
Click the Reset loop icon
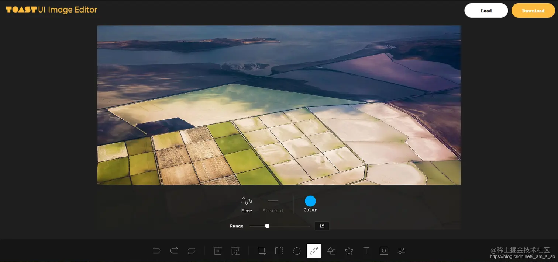191,251
